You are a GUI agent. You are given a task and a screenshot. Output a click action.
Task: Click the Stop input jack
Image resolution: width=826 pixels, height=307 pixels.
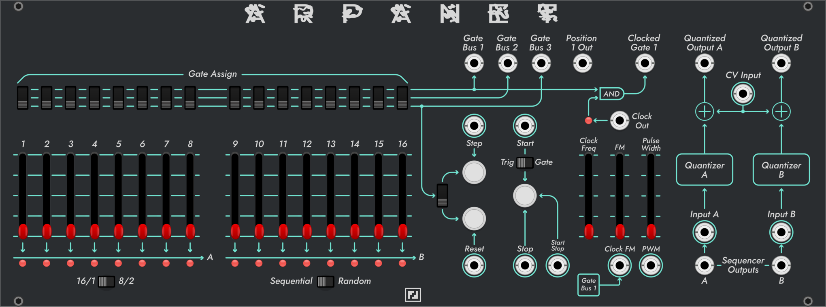(525, 265)
